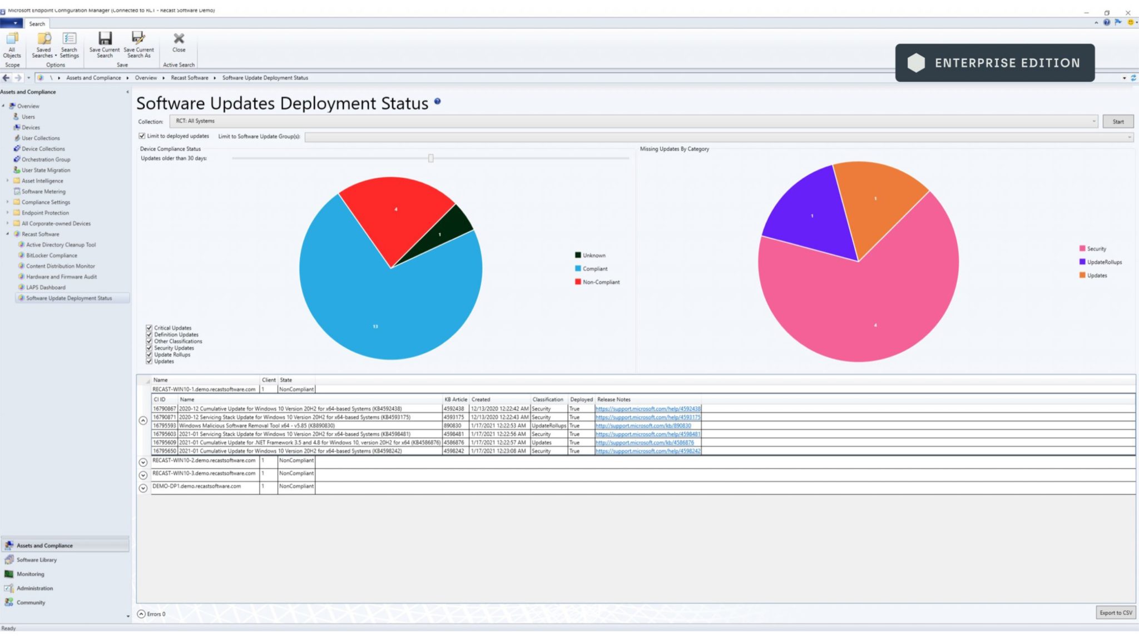This screenshot has width=1139, height=640.
Task: Open release notes link for KB4592438
Action: [x=648, y=409]
